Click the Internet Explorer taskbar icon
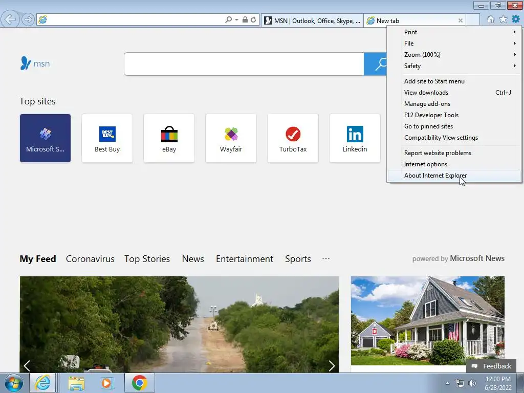Viewport: 524px width, 393px height. tap(43, 383)
